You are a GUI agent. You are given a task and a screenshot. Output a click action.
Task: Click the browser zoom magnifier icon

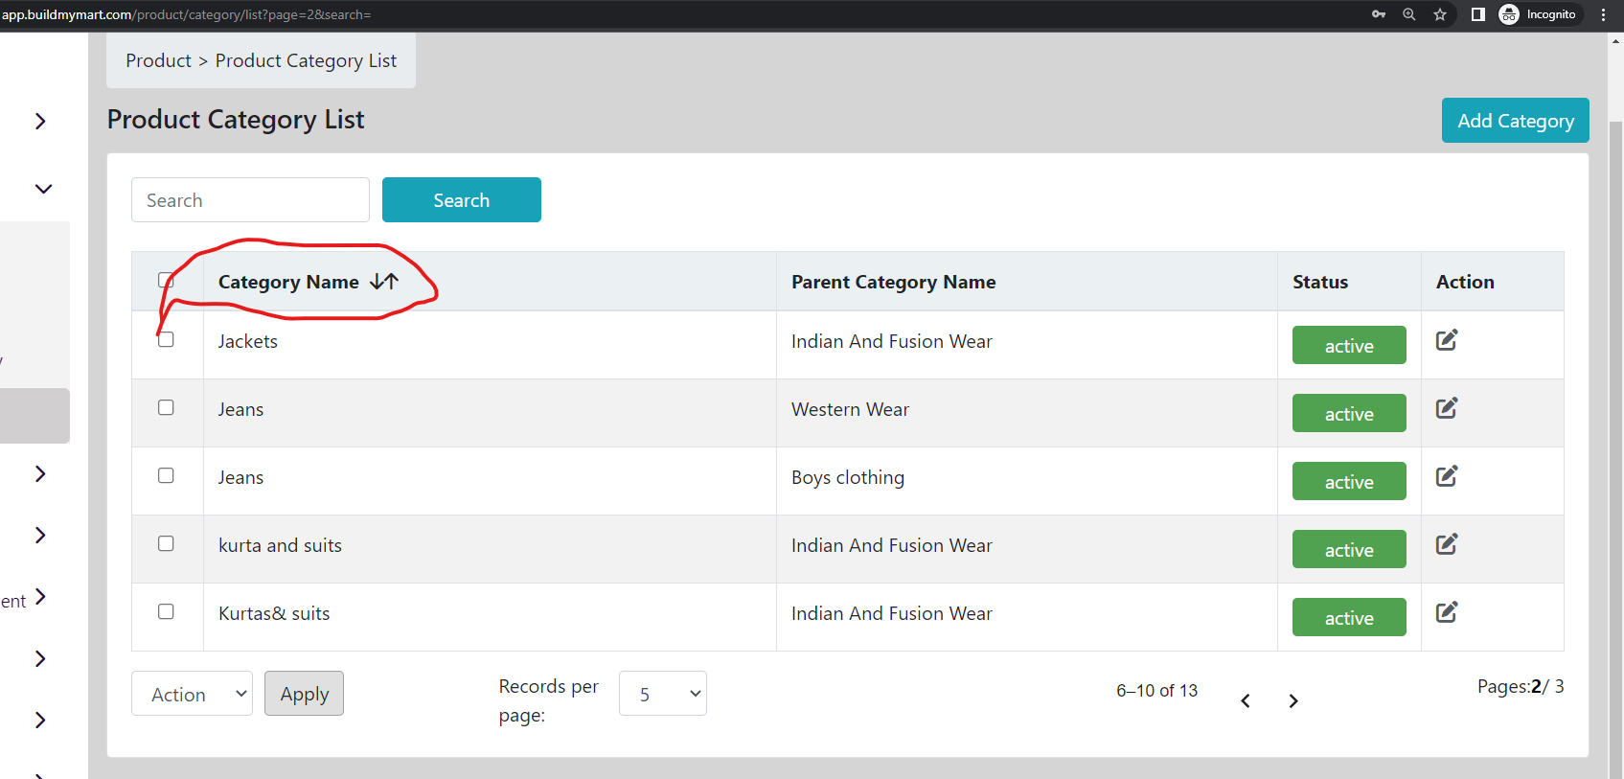pyautogui.click(x=1409, y=14)
